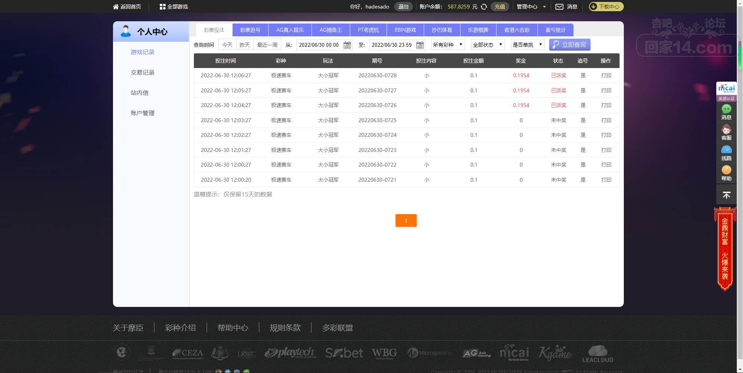This screenshot has width=743, height=373.
Task: Open the end date calendar picker
Action: click(x=420, y=45)
